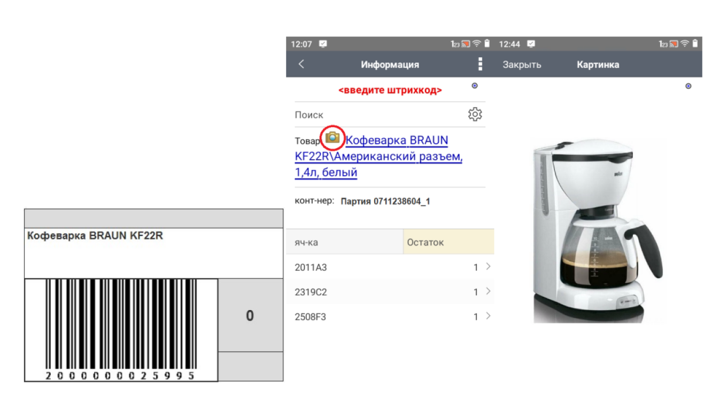
Task: Tap the 12:07 clock
Action: point(301,44)
